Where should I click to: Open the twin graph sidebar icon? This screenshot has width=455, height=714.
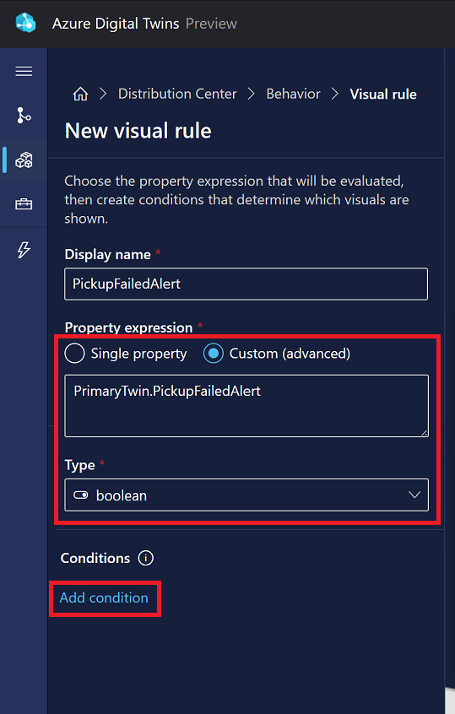(x=24, y=116)
